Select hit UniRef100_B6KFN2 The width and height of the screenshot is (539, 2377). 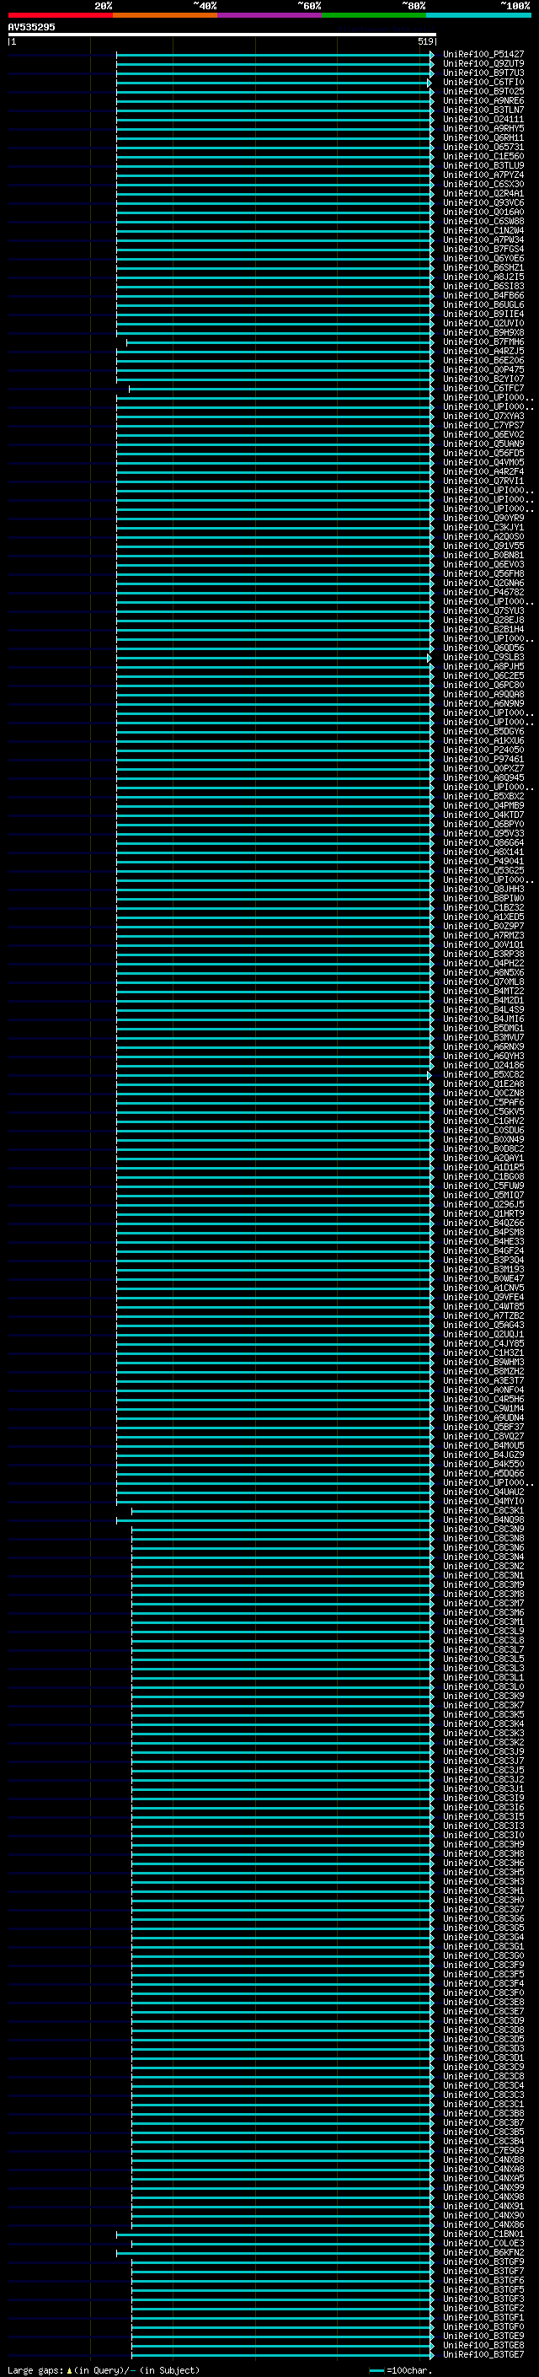pos(483,2253)
